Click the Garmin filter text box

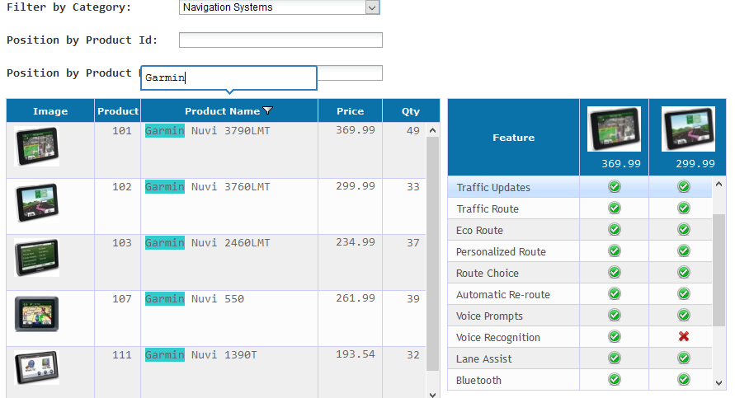coord(229,77)
